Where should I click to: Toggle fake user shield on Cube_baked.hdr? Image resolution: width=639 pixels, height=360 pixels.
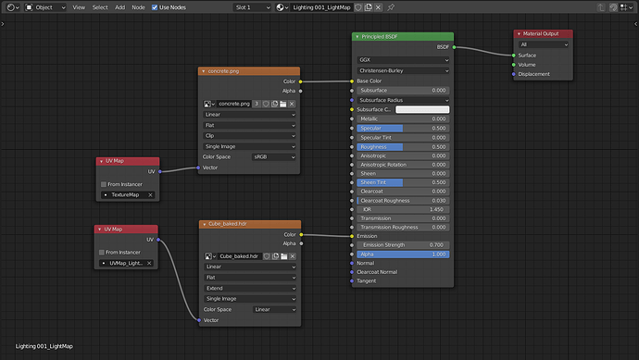267,256
